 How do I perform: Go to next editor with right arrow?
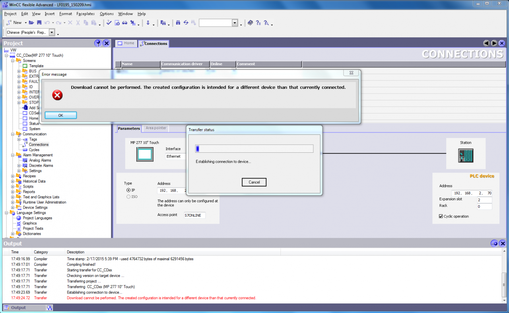point(494,43)
